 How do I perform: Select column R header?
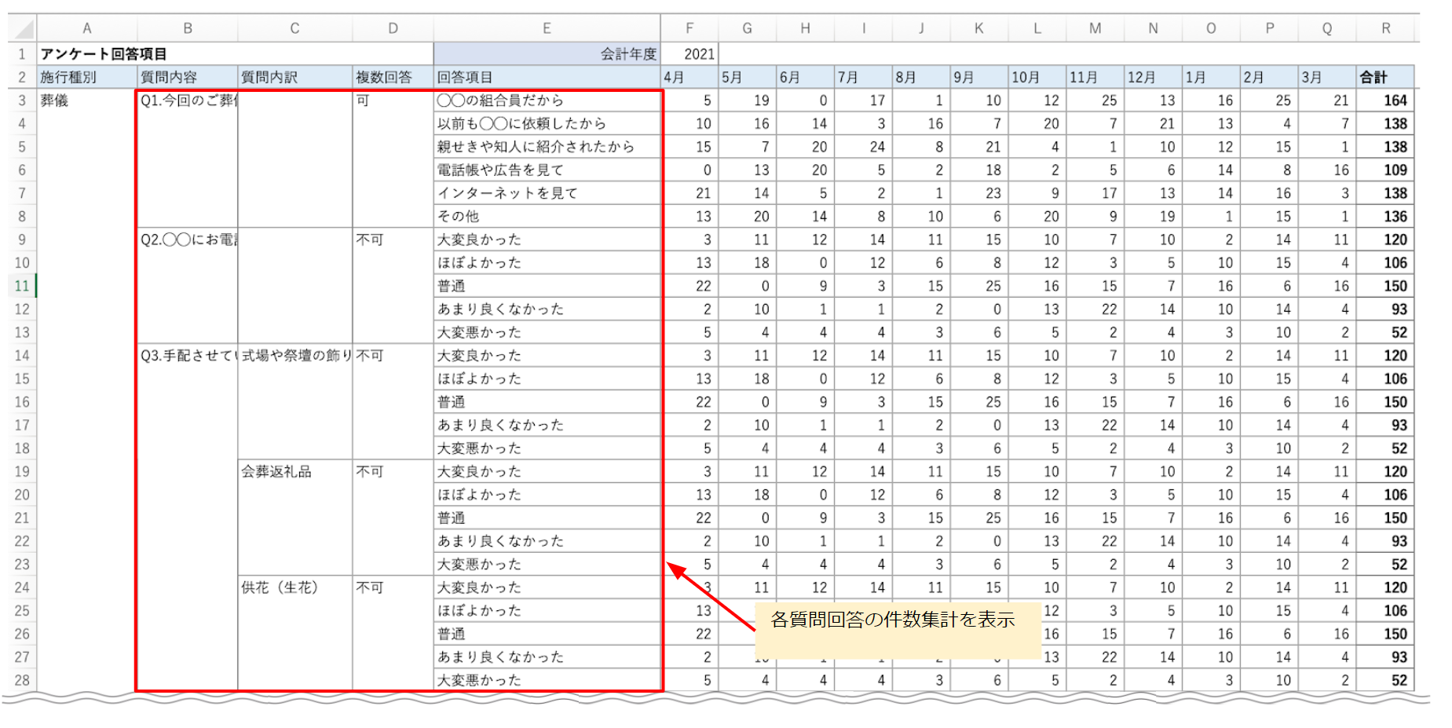click(x=1385, y=29)
